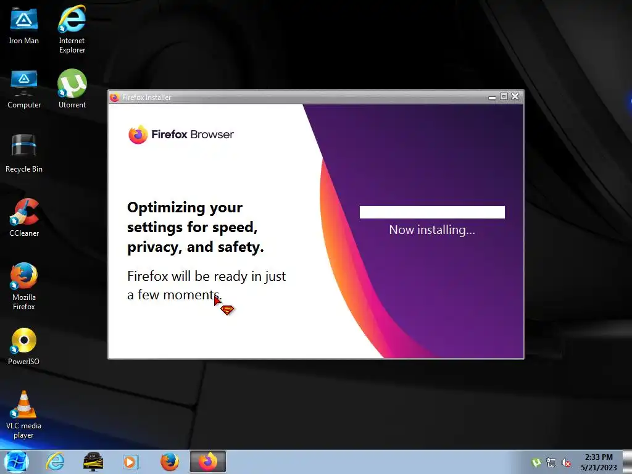Image resolution: width=632 pixels, height=474 pixels.
Task: Open the Iron Man desktop shortcut
Action: click(24, 27)
